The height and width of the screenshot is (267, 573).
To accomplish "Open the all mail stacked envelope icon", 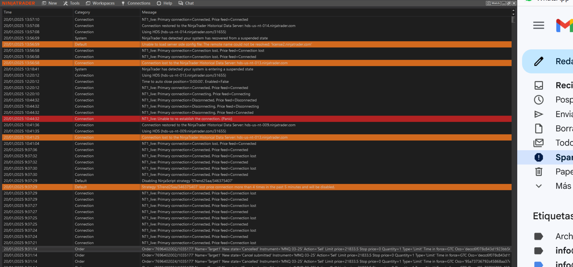I will coord(539,143).
